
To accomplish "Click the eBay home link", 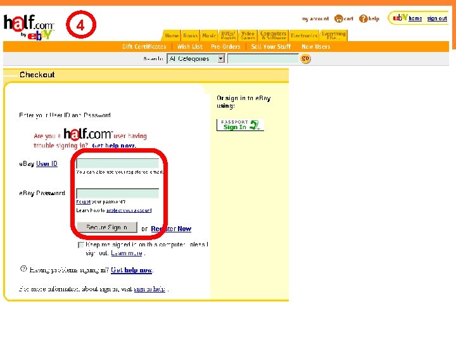I will tap(415, 18).
